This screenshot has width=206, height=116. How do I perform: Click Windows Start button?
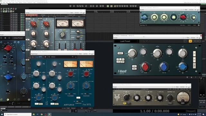2,114
